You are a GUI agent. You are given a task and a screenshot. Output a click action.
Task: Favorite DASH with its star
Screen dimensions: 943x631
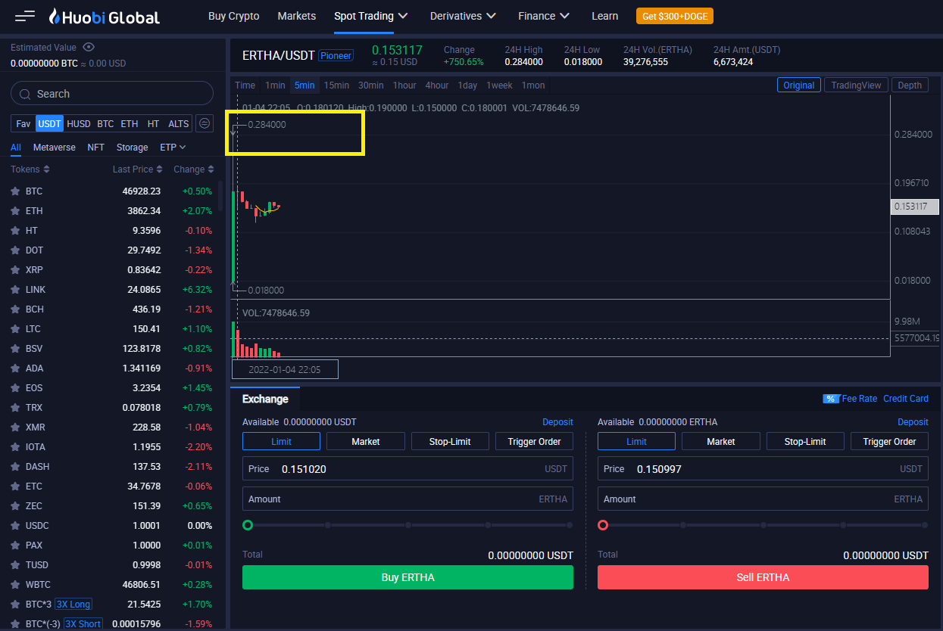(x=15, y=467)
